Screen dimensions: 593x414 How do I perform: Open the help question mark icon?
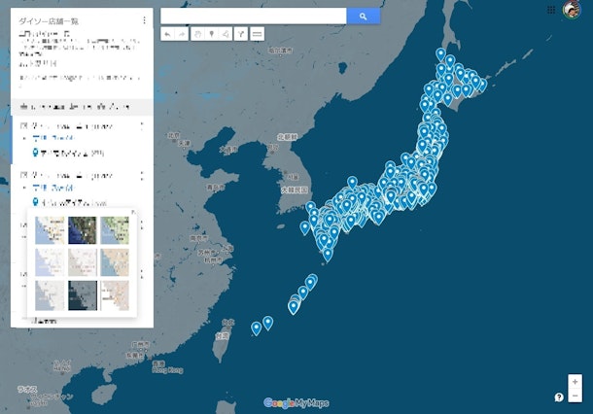[559, 397]
